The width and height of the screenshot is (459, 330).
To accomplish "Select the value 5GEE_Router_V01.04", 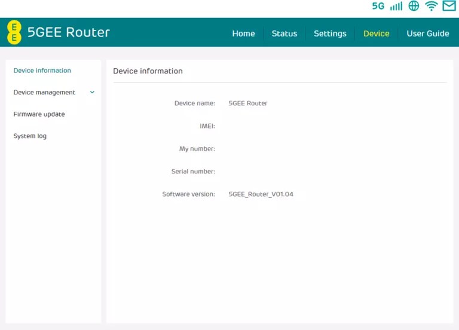I will (261, 194).
